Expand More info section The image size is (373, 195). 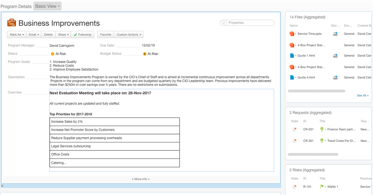pyautogui.click(x=141, y=179)
